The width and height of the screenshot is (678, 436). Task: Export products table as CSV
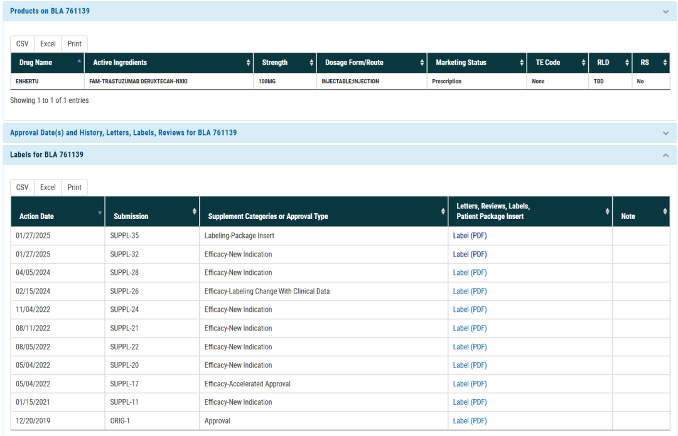pyautogui.click(x=23, y=44)
